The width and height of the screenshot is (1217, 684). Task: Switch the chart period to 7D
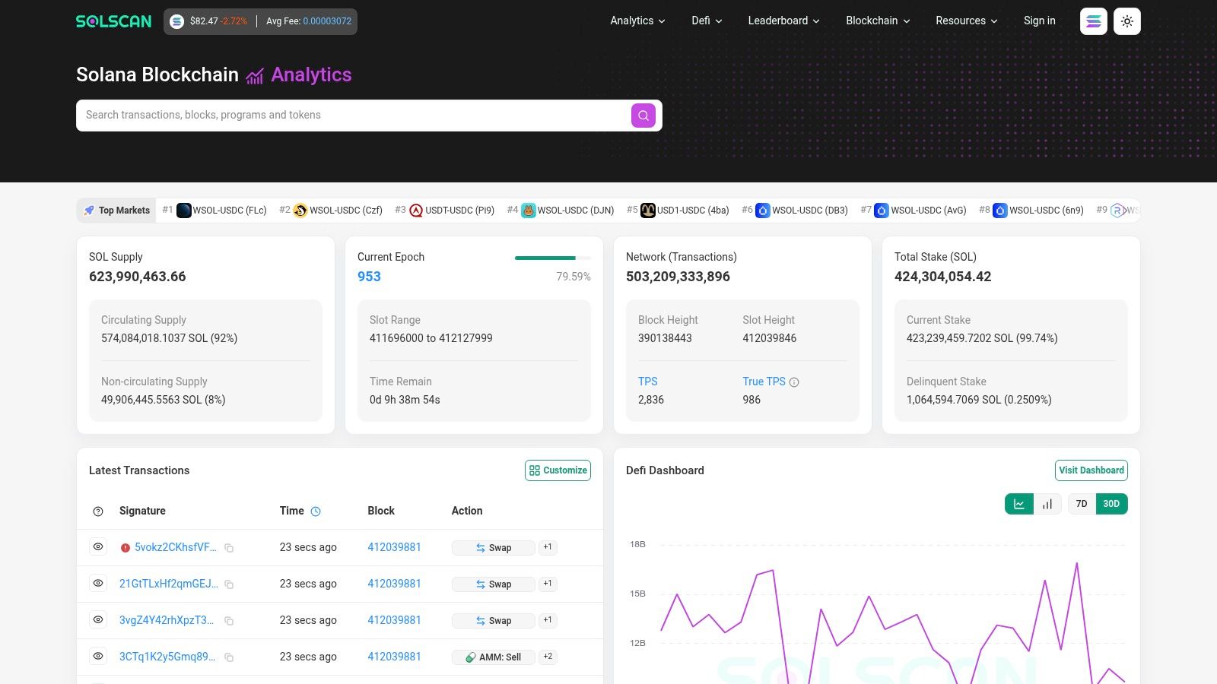click(1081, 503)
